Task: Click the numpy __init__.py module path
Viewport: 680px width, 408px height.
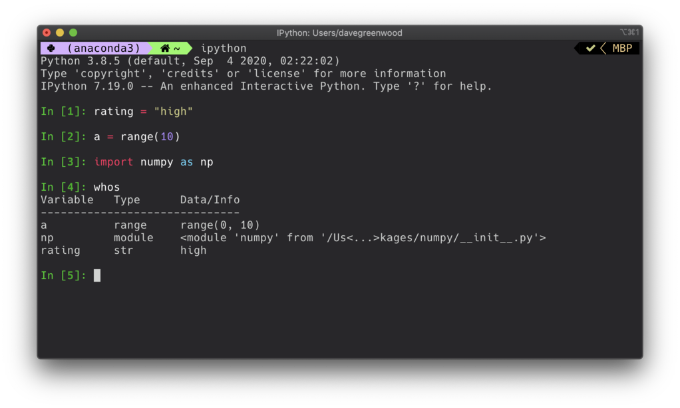Action: 364,237
